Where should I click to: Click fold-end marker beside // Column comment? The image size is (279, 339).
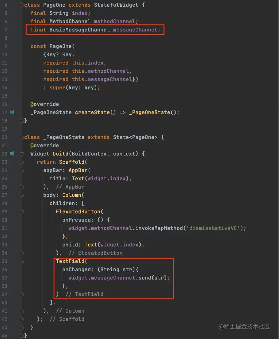point(22,311)
